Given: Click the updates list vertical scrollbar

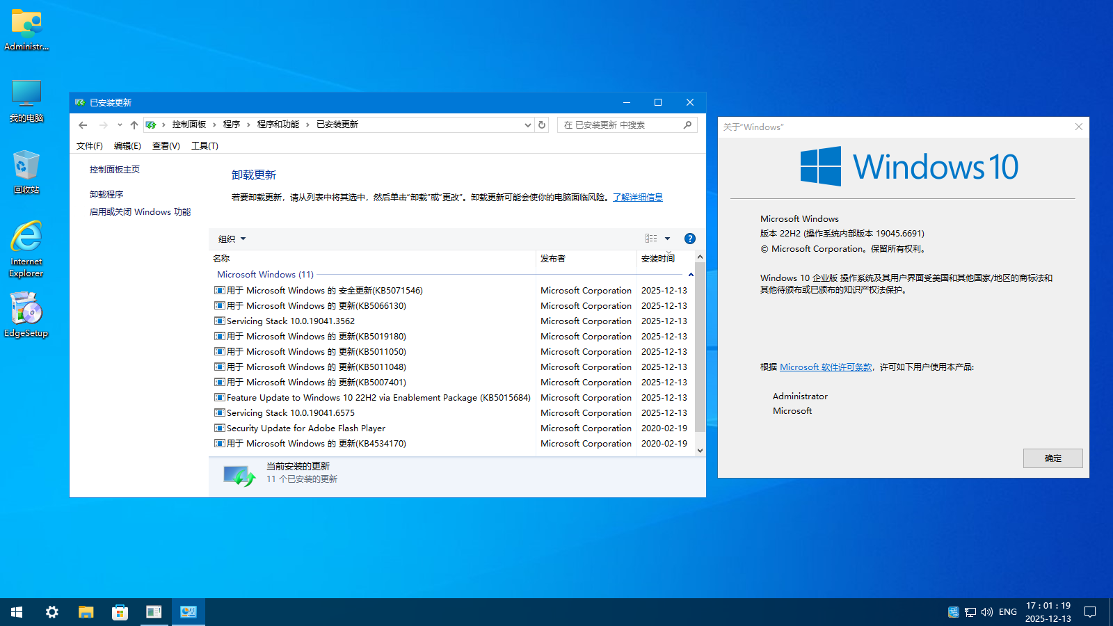Looking at the screenshot, I should (700, 346).
